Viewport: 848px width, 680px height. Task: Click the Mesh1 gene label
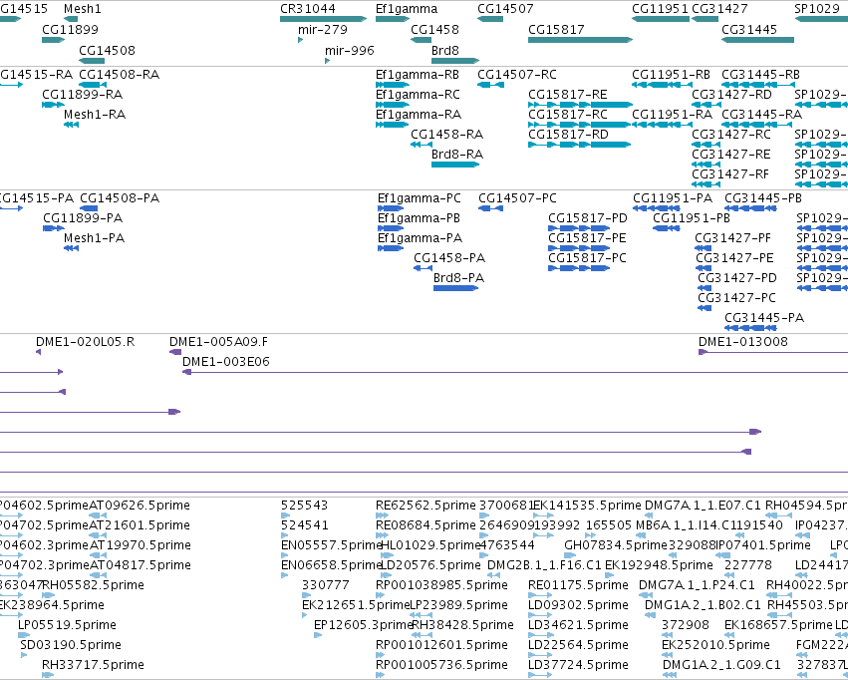point(82,9)
